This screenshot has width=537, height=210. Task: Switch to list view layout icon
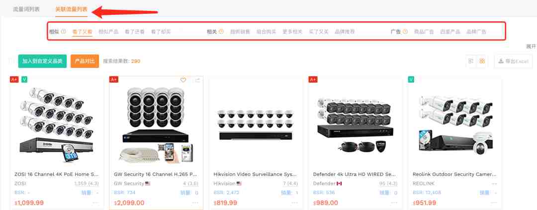point(471,61)
